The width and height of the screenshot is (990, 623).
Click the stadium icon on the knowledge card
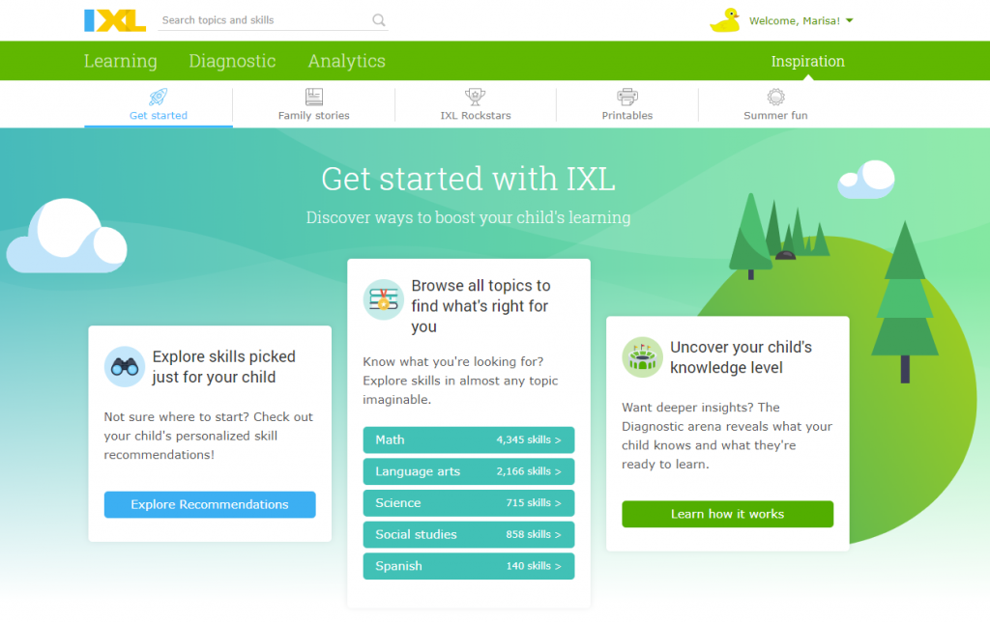[643, 356]
